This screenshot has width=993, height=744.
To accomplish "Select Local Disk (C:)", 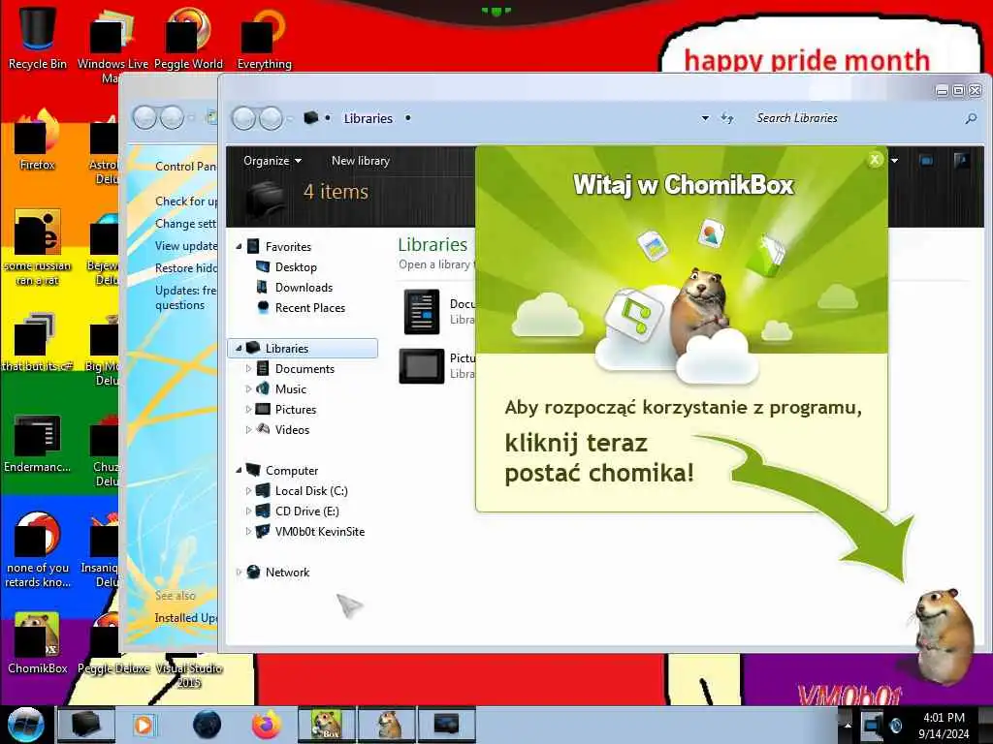I will click(x=310, y=491).
